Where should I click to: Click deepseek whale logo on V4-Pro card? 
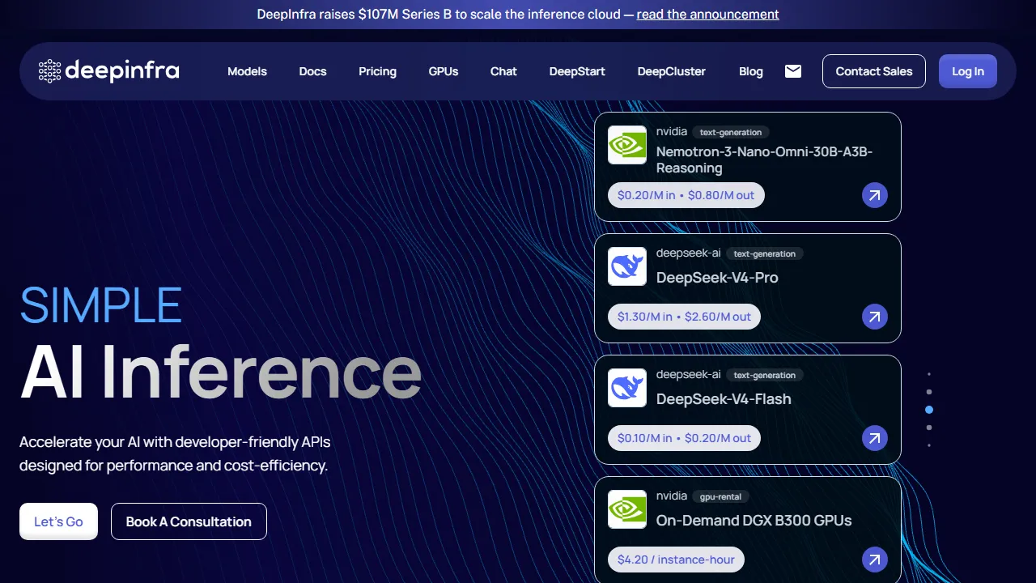tap(627, 266)
